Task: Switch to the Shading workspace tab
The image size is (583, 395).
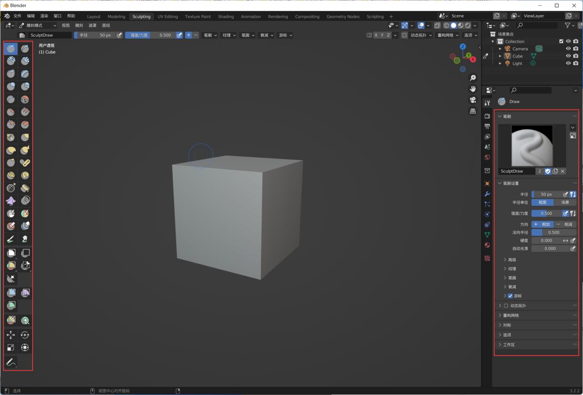Action: pyautogui.click(x=226, y=16)
